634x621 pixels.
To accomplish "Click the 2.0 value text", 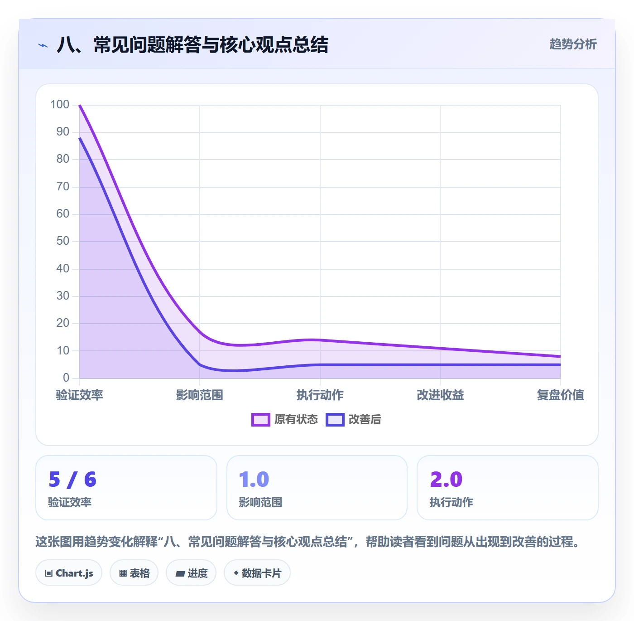I will point(446,480).
